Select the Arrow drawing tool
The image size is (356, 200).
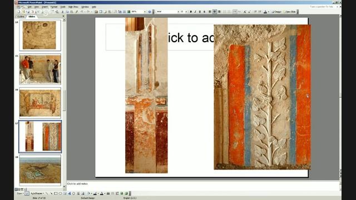point(51,193)
